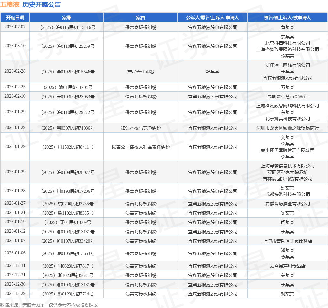Click the date 2026-07-07

tap(15, 27)
